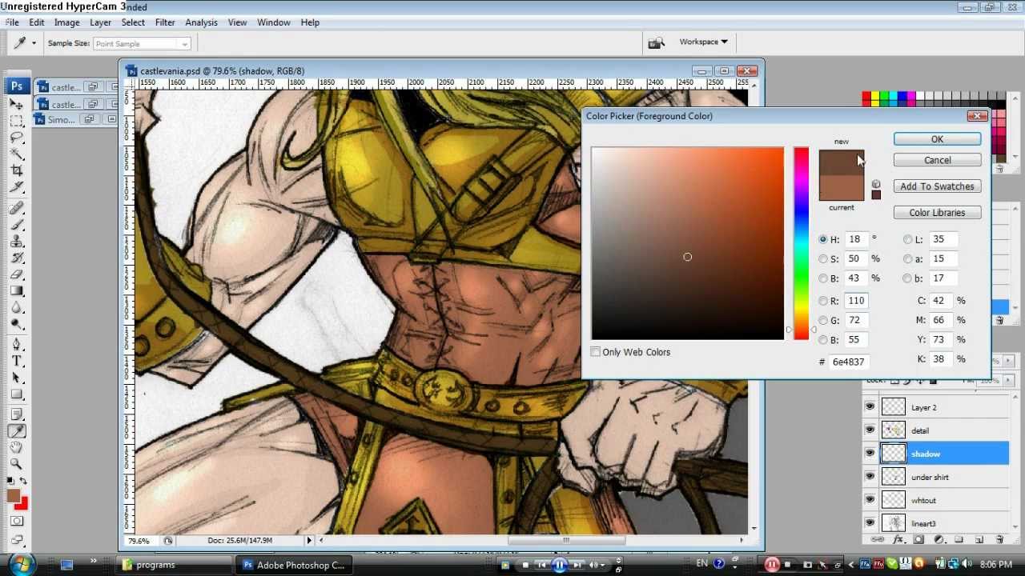Enable Only Web Colors checkbox
1025x576 pixels.
596,352
